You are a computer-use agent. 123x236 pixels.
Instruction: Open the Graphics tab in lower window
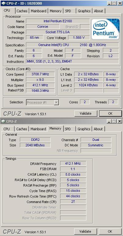84,129
